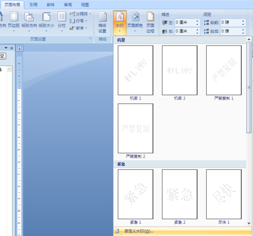Click 自定义水印 (Custom Watermark) menu entry

pyautogui.click(x=139, y=231)
